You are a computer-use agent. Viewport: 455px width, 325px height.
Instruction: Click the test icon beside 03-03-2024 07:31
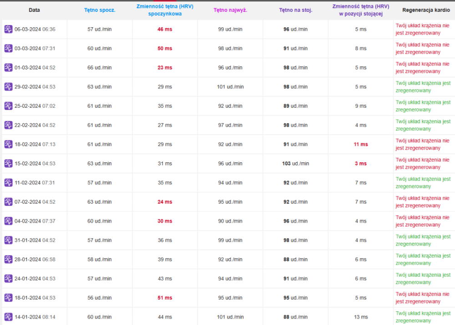coord(8,49)
